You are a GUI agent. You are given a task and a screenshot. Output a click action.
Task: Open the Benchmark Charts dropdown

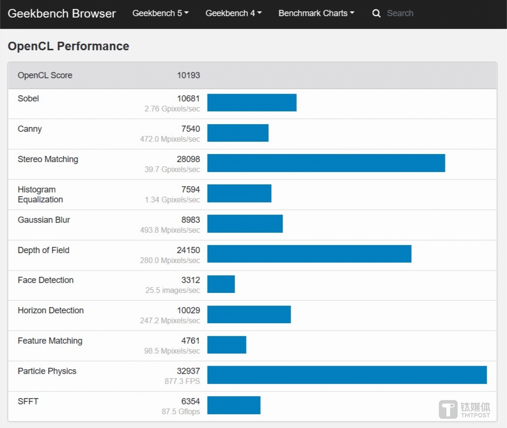[x=316, y=13]
